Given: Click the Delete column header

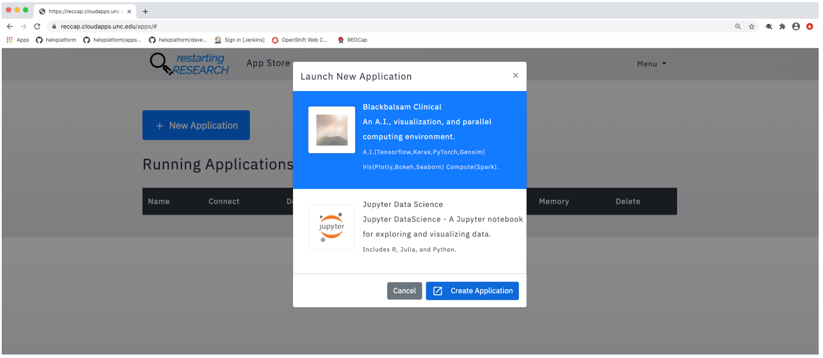Looking at the screenshot, I should coord(628,201).
